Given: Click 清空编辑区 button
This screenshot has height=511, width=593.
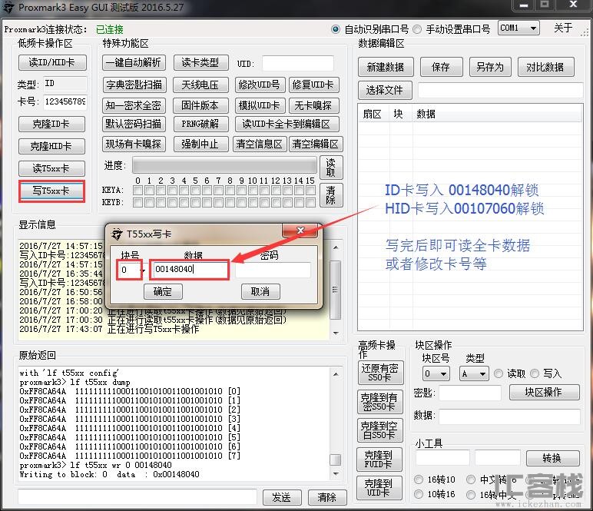Looking at the screenshot, I should (x=316, y=144).
